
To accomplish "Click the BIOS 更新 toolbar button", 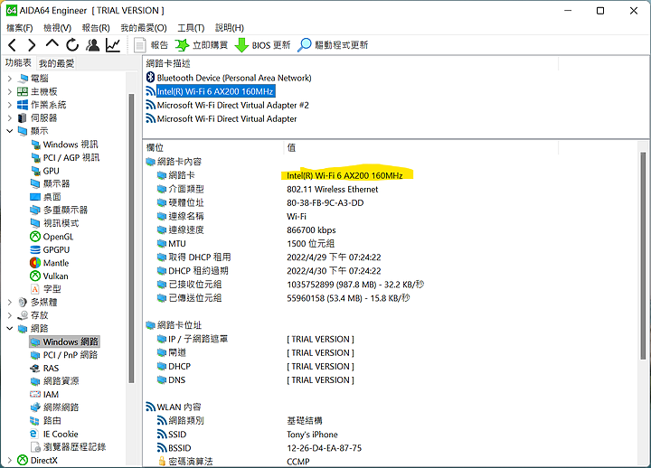I will 262,45.
